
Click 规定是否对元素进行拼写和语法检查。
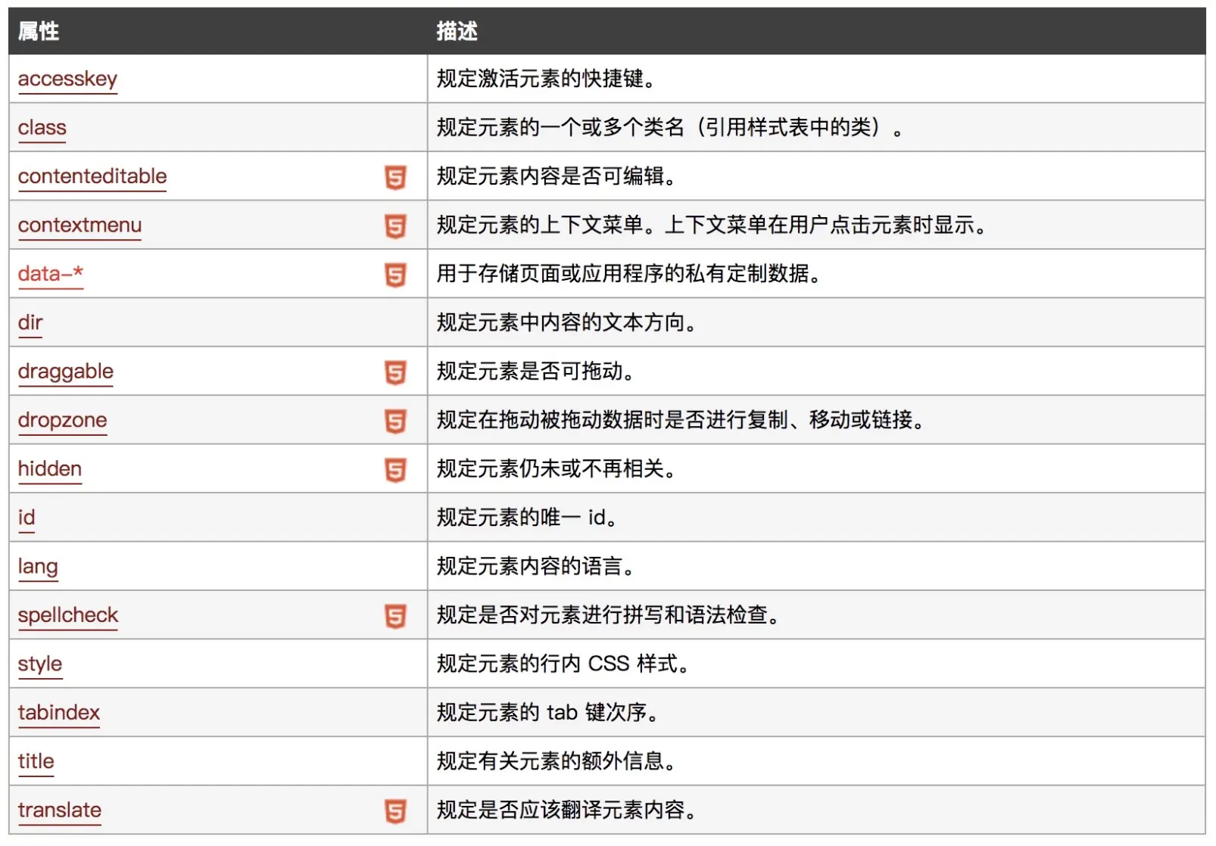click(609, 615)
